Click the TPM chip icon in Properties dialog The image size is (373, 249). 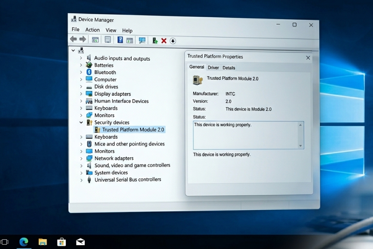click(197, 80)
